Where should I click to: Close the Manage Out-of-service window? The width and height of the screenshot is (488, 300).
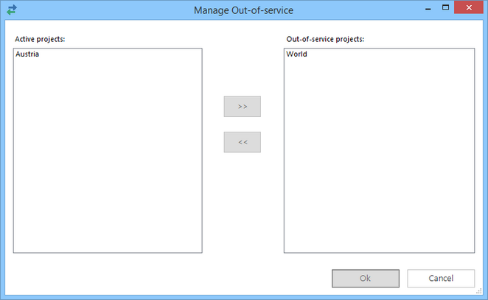tap(469, 7)
